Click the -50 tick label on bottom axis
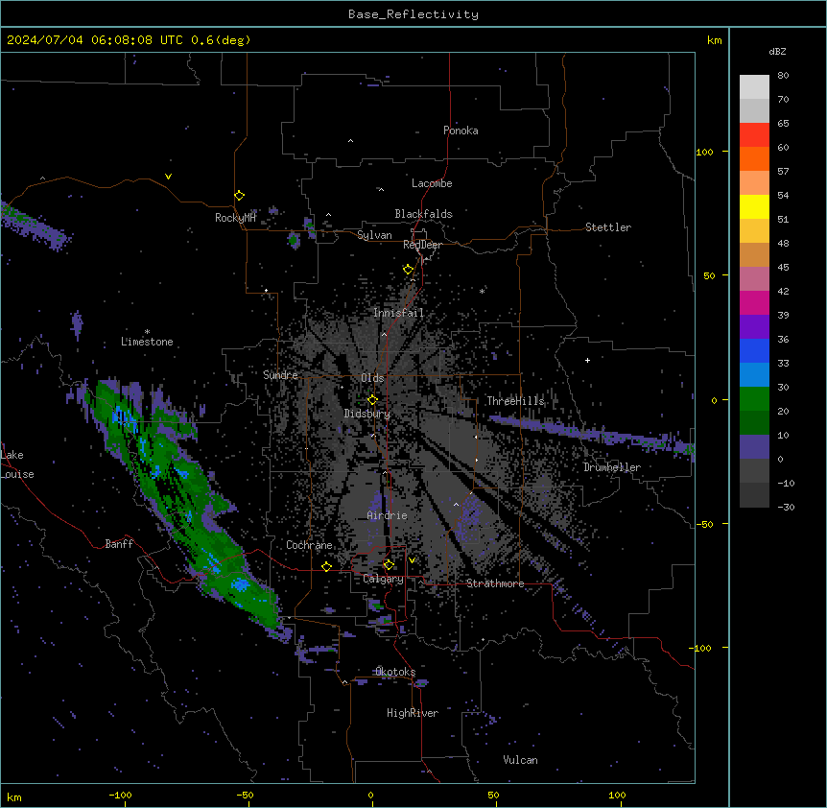This screenshot has width=827, height=808. (245, 795)
